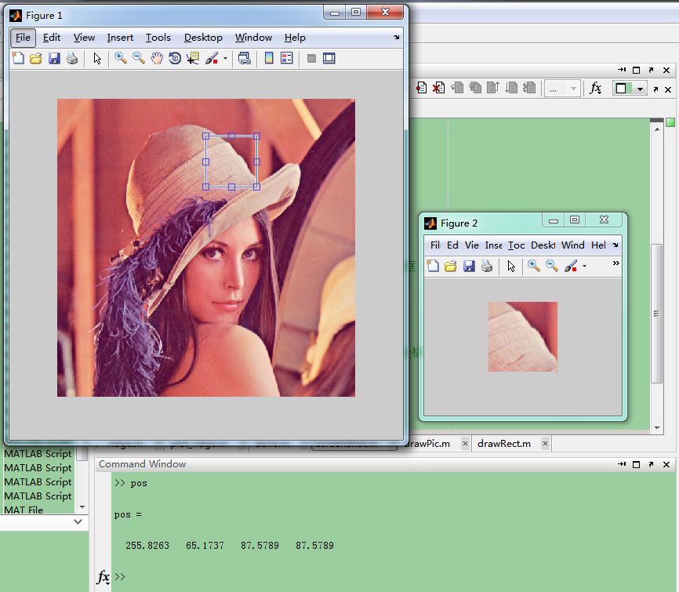Open Help menu in Figure 1

(295, 38)
